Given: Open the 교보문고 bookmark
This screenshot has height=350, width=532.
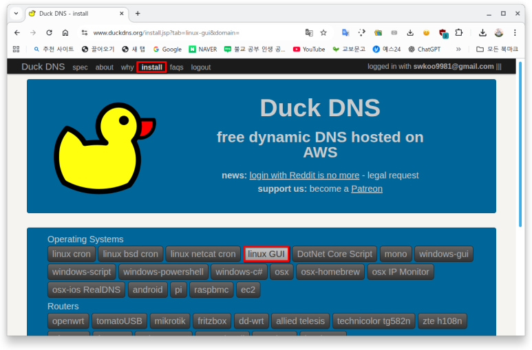Looking at the screenshot, I should 349,50.
